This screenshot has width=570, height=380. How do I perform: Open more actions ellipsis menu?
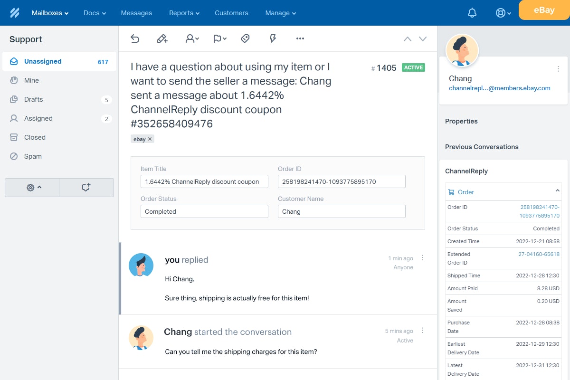pos(300,38)
